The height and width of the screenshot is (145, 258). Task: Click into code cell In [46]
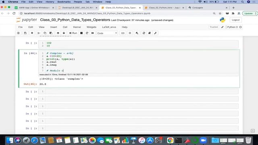tap(138, 62)
